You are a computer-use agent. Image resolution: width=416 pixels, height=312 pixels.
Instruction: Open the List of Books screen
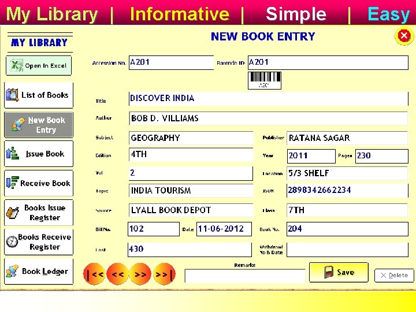click(x=39, y=95)
